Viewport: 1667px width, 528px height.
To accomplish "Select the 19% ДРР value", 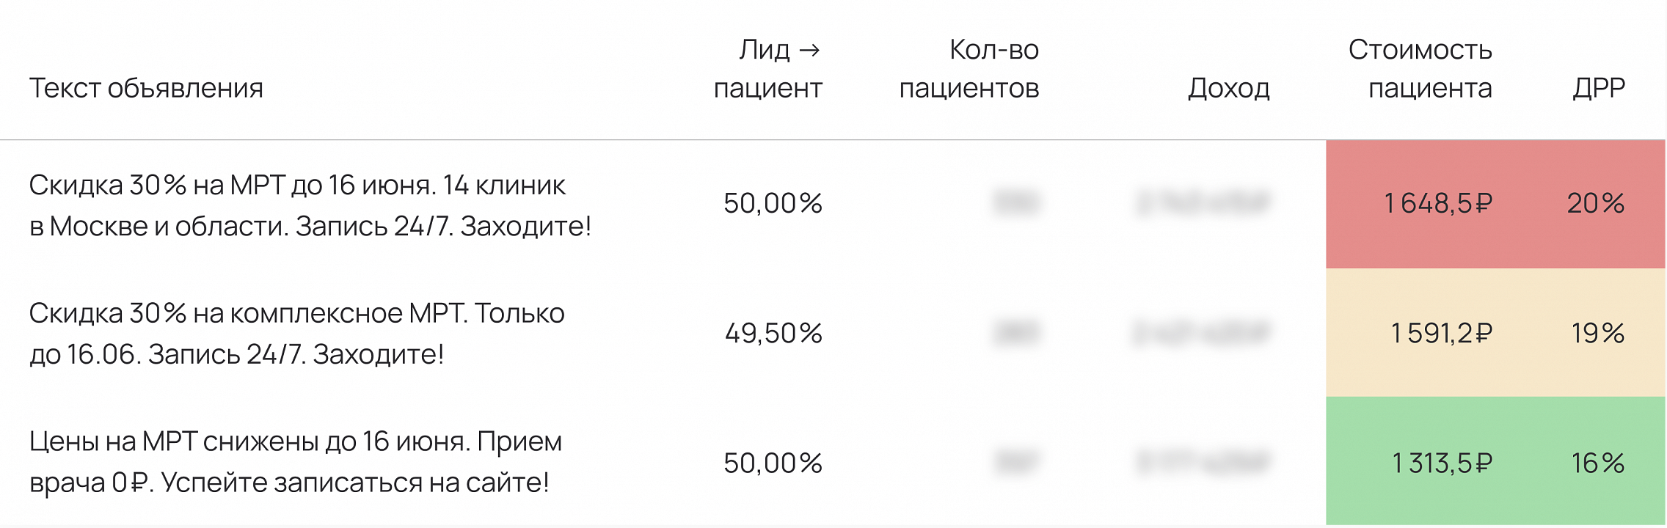I will point(1598,334).
